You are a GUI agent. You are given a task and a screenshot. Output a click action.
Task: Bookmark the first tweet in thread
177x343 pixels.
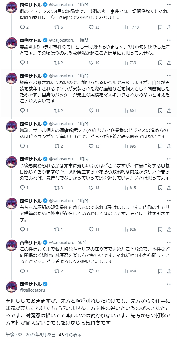[160, 27]
